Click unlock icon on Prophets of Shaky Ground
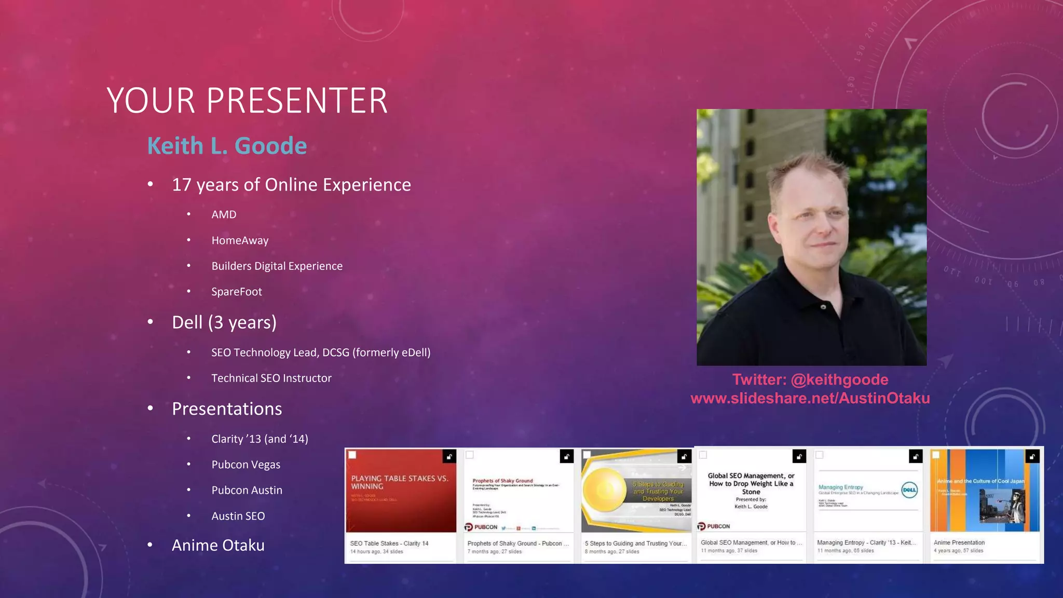1063x598 pixels. point(566,456)
